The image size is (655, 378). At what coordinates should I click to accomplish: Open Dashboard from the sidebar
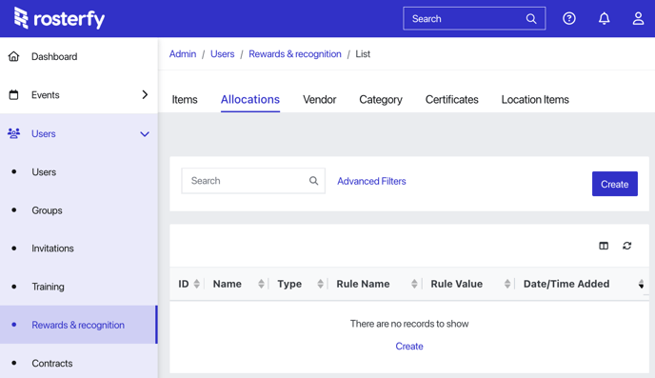coord(54,56)
